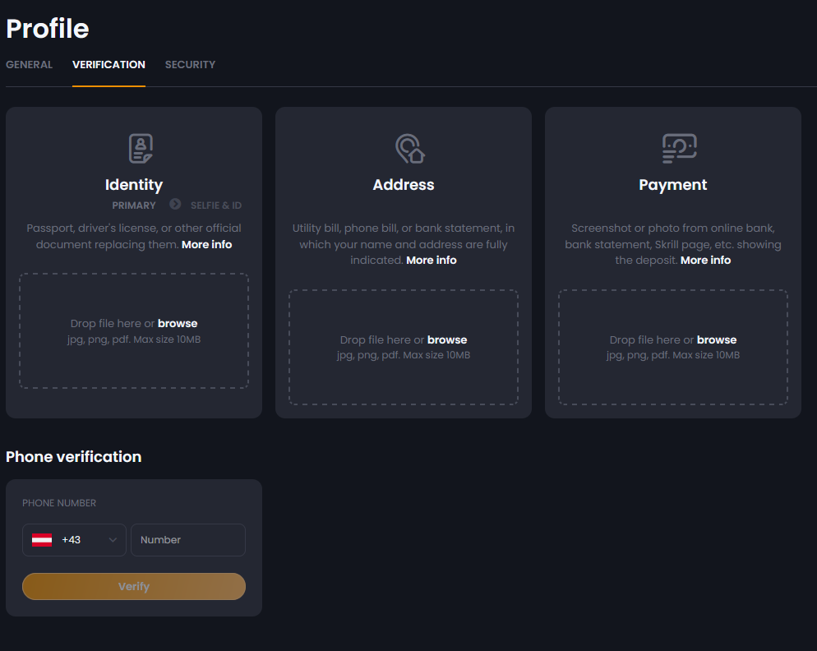Viewport: 817px width, 651px height.
Task: Switch to the General tab
Action: pyautogui.click(x=30, y=65)
